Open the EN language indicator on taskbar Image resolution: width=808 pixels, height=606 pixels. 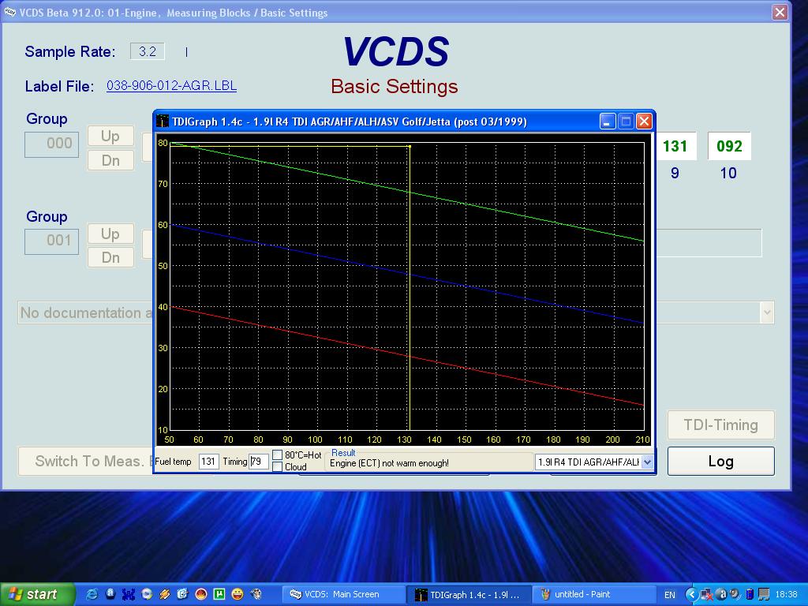point(670,595)
